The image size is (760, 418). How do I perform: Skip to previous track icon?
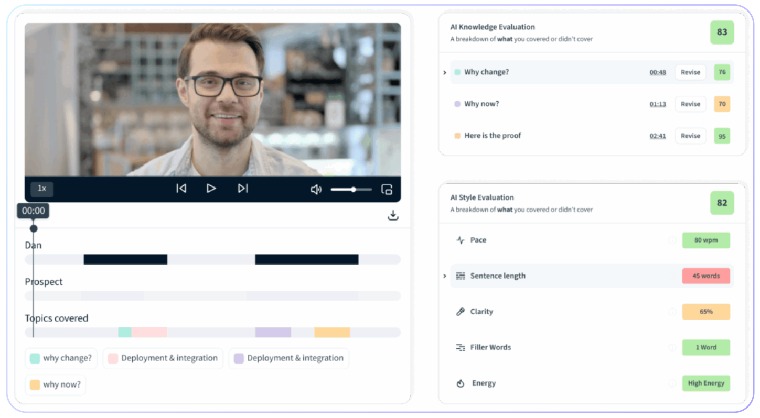tap(181, 189)
